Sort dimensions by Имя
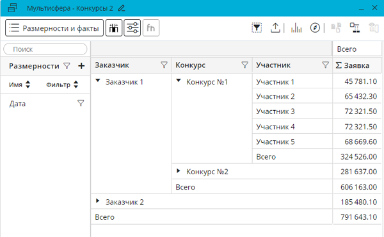Image resolution: width=384 pixels, height=237 pixels. 20,85
